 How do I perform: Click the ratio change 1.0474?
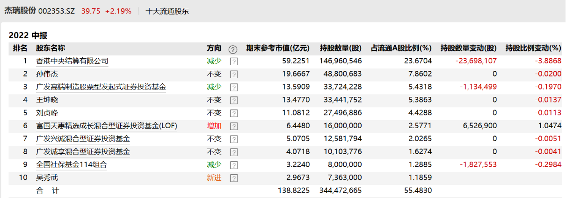tap(550, 126)
